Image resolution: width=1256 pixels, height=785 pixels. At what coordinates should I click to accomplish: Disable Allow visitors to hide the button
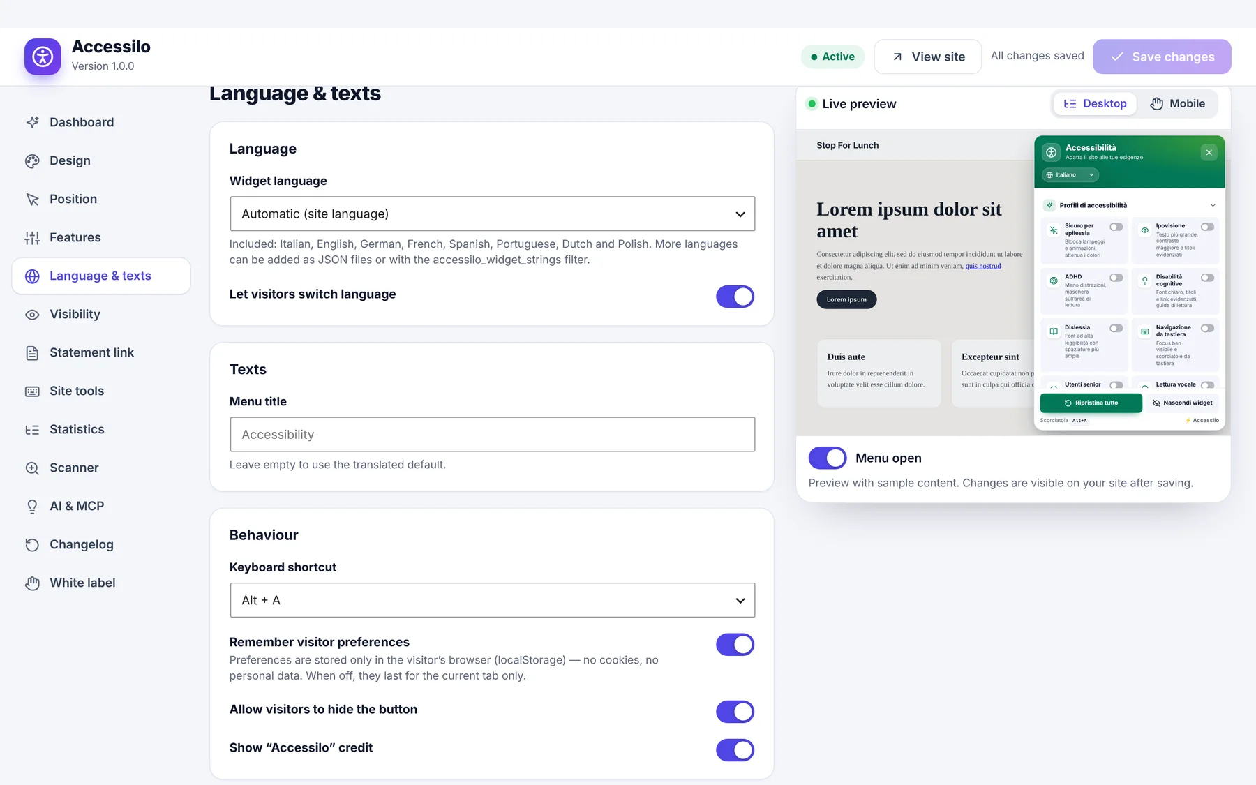[x=735, y=712]
